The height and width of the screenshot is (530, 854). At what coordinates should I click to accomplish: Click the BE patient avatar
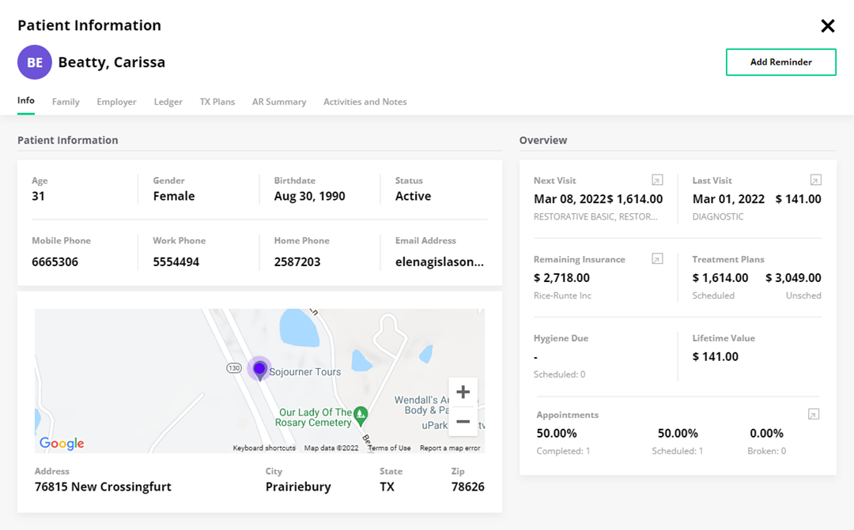34,62
